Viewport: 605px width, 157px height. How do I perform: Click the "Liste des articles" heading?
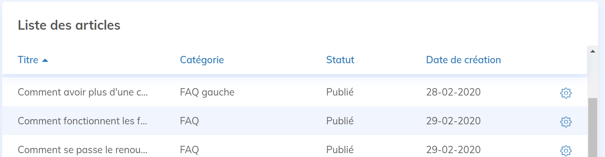click(69, 25)
